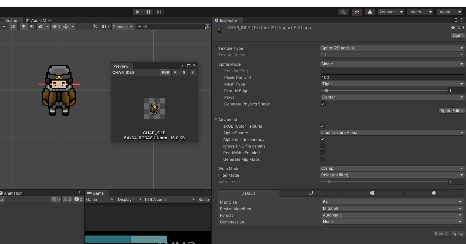
Task: Lock the Inspector with the padlock icon
Action: tap(456, 20)
